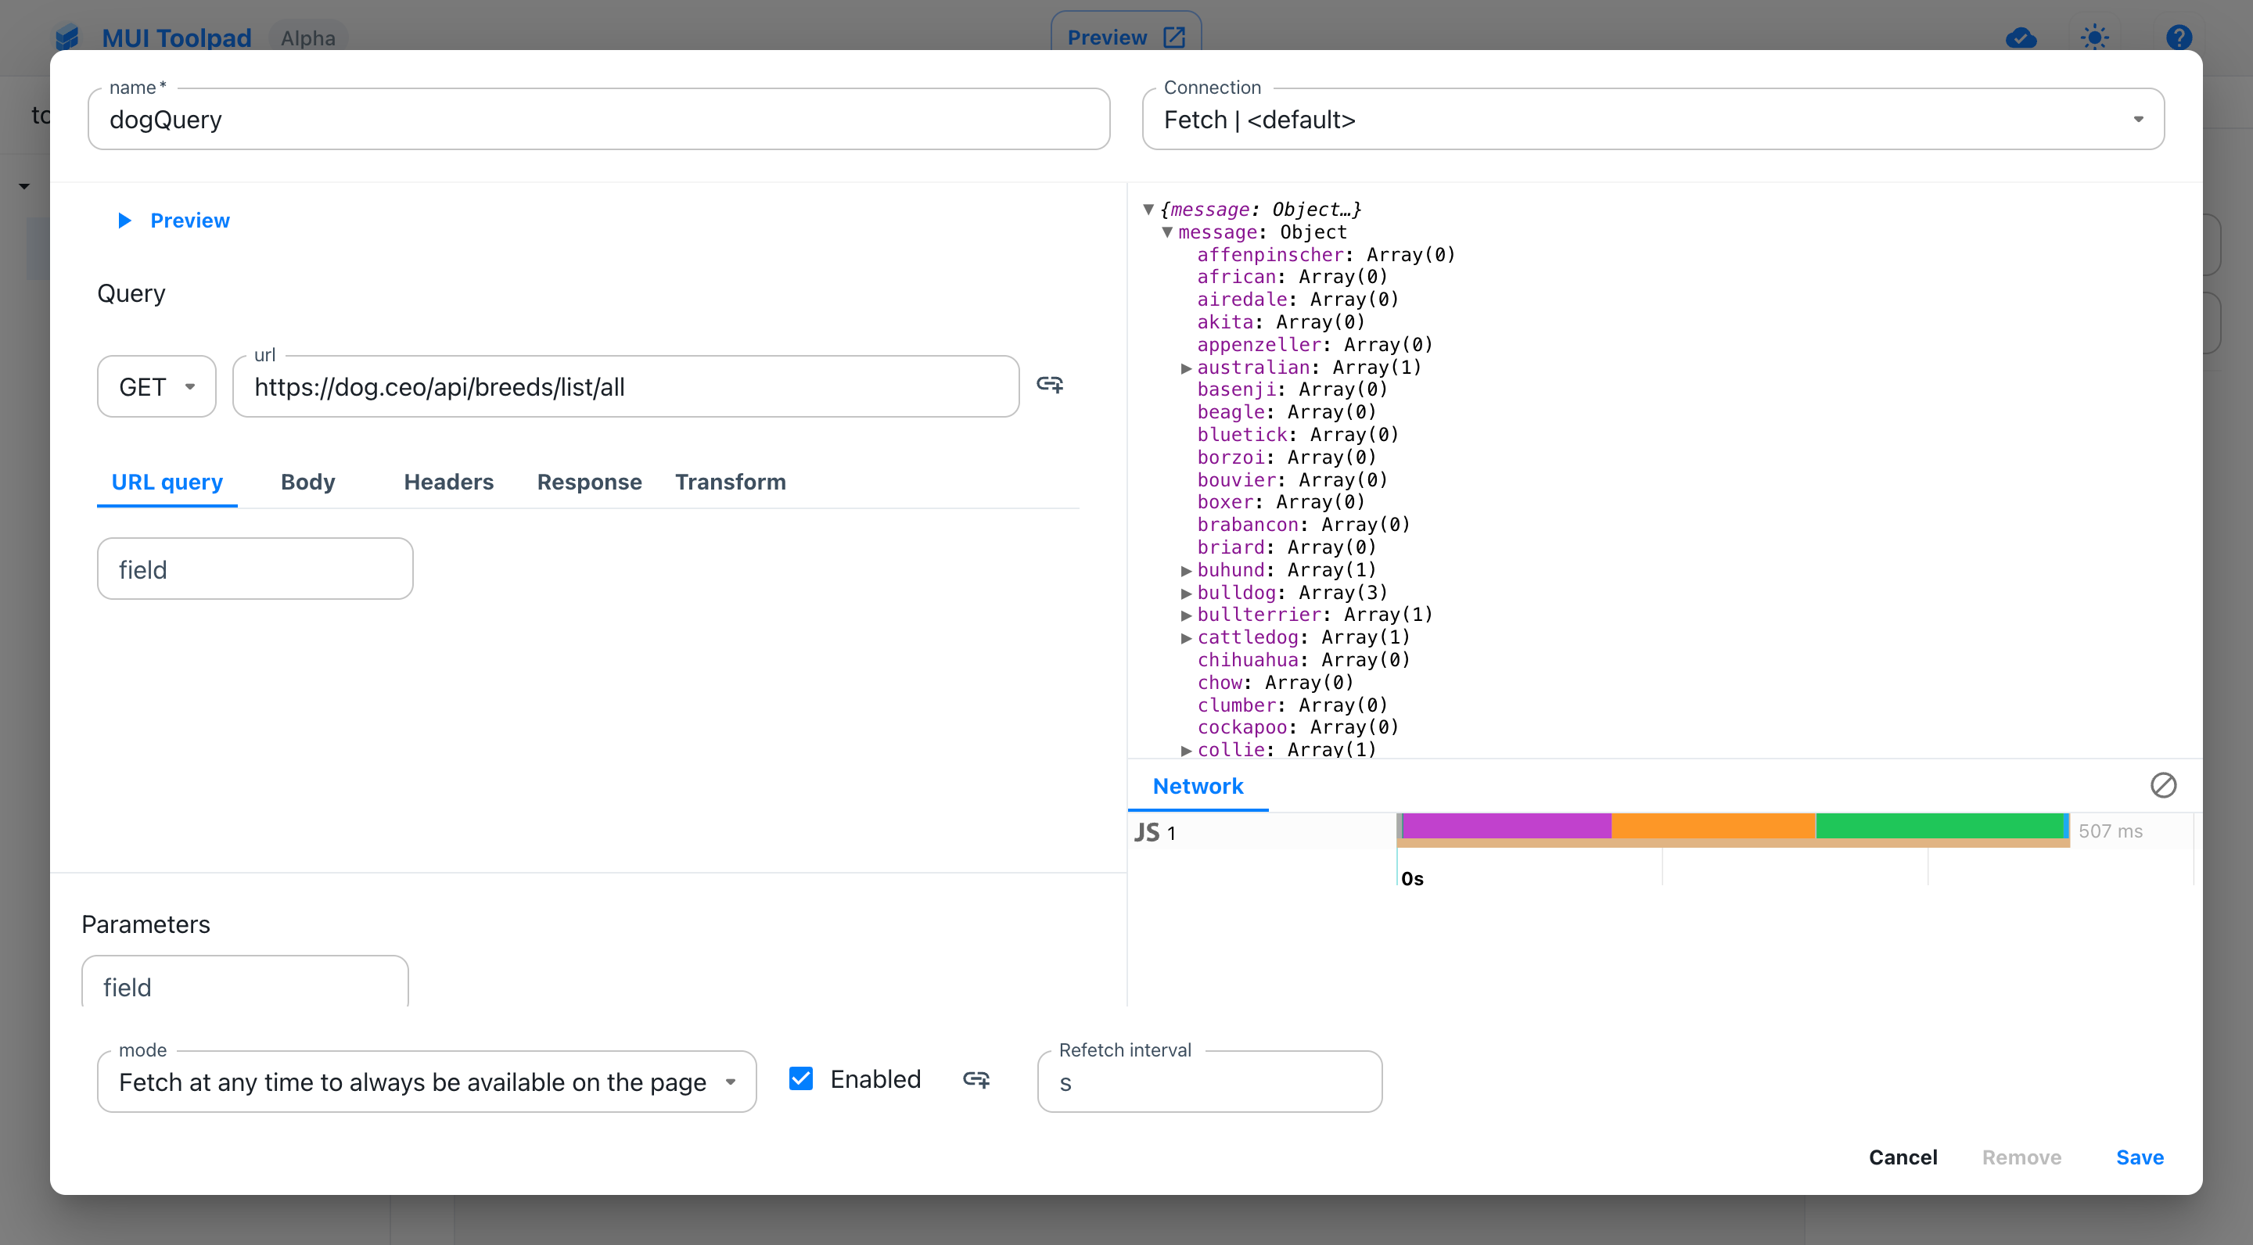Screen dimensions: 2253x1245
Task: Expand the collie Array(1) node
Action: click(1186, 750)
